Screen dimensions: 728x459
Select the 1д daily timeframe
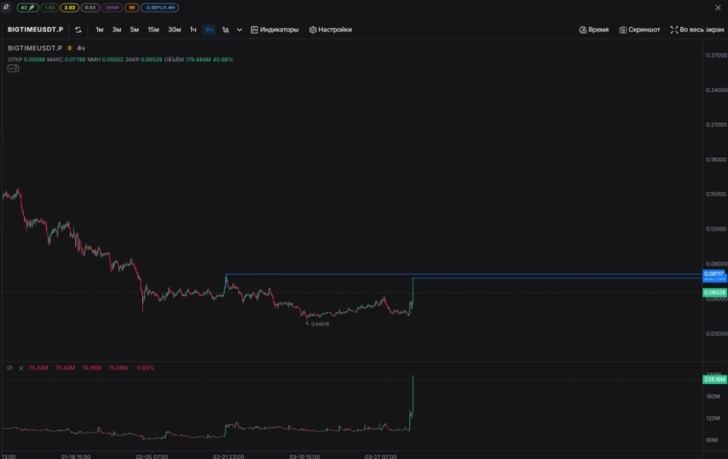point(225,30)
